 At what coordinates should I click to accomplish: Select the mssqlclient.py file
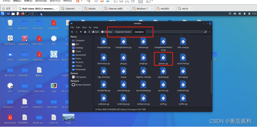pos(104,43)
